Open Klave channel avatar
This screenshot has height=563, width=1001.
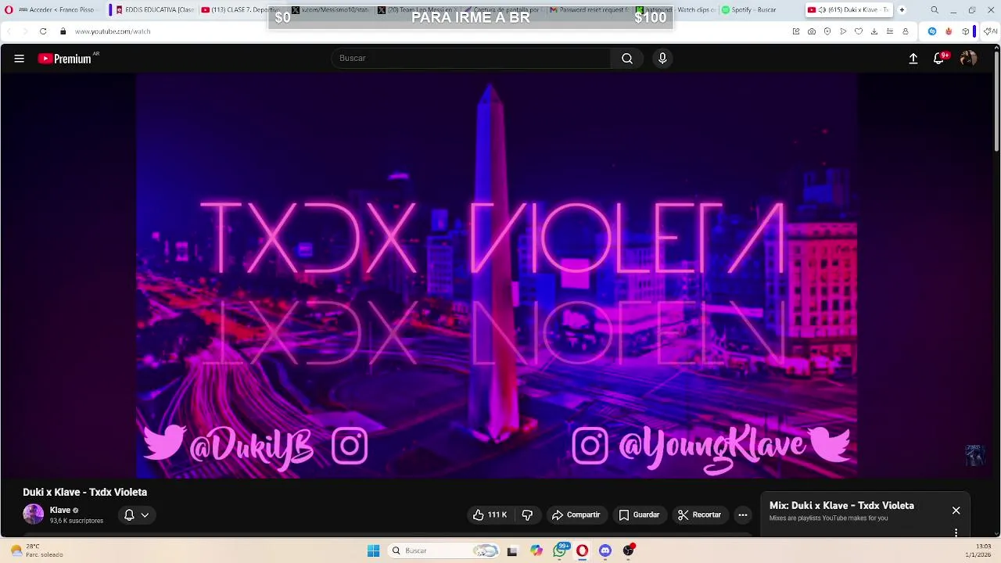(34, 514)
